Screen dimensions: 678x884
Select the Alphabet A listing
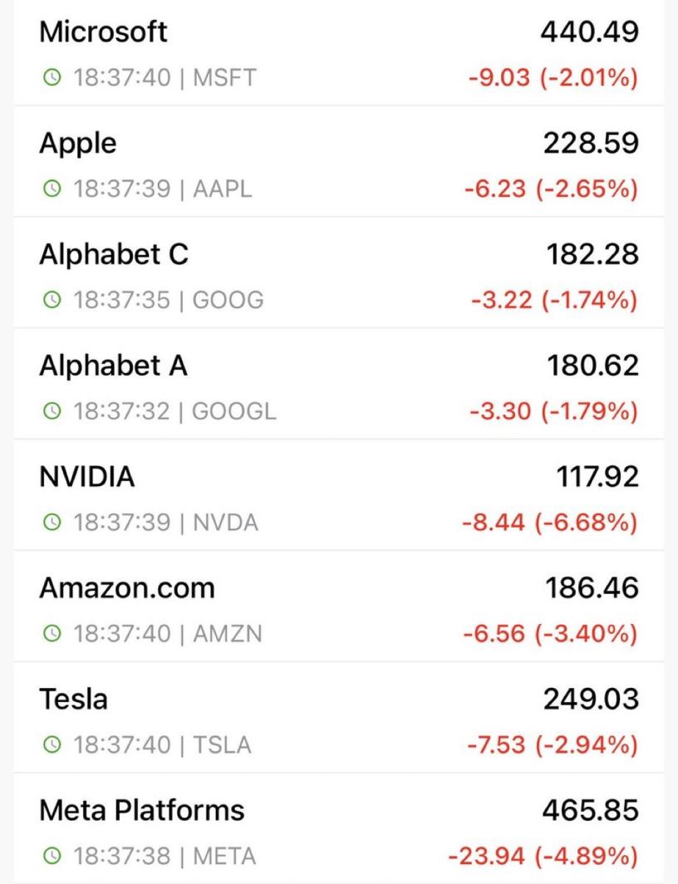click(x=113, y=366)
